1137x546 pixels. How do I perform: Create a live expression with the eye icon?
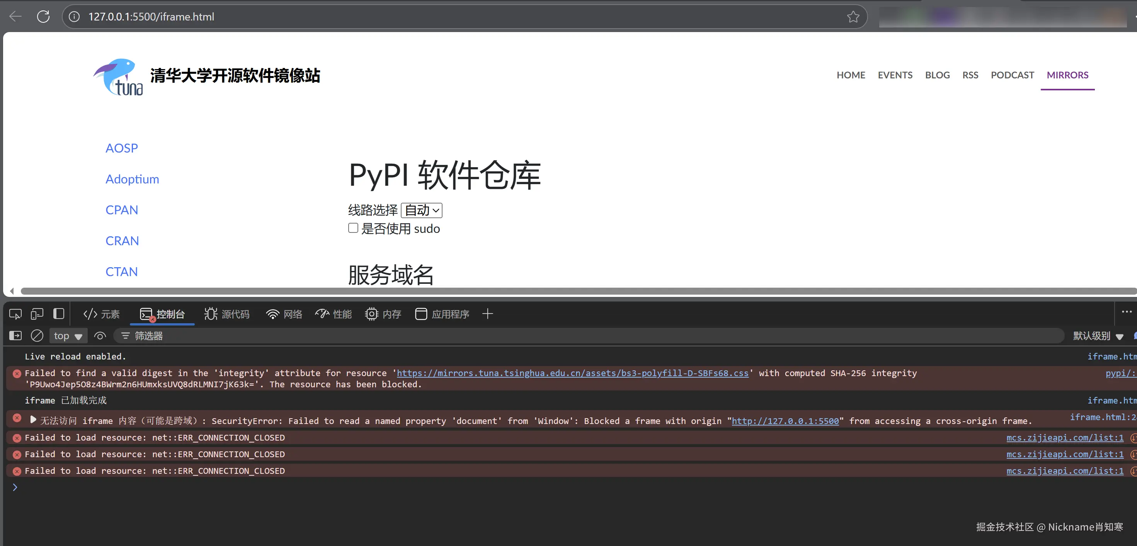point(100,336)
